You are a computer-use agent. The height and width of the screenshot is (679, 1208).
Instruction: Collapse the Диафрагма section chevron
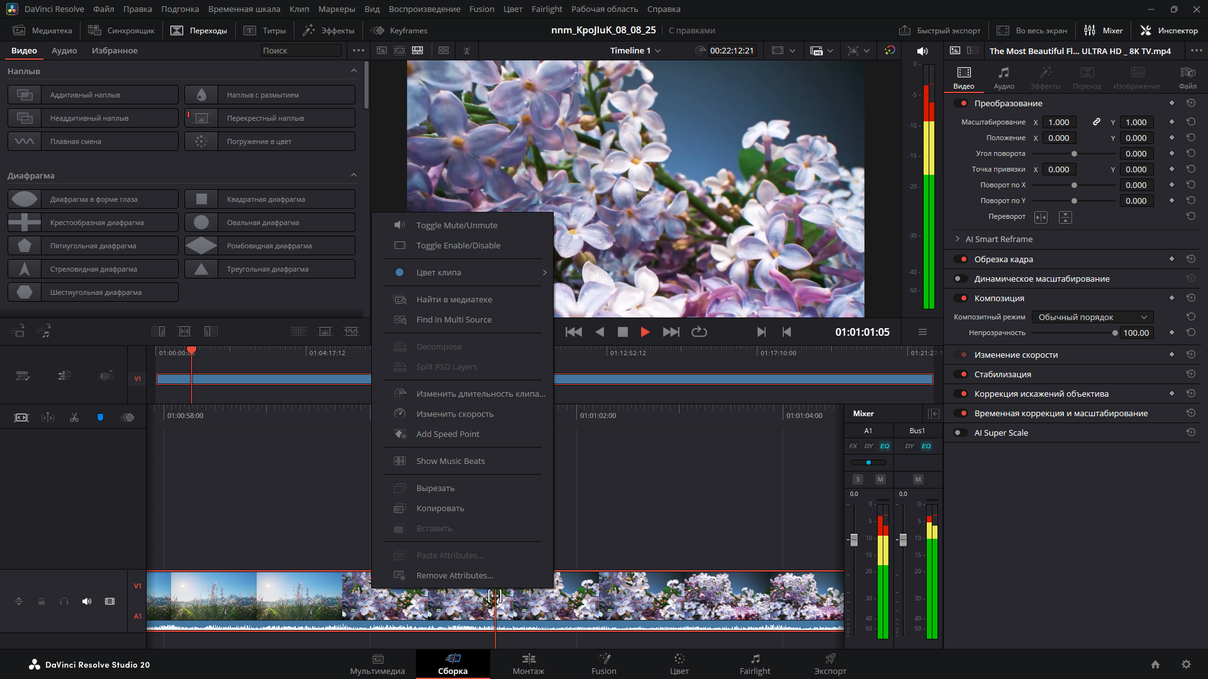354,175
